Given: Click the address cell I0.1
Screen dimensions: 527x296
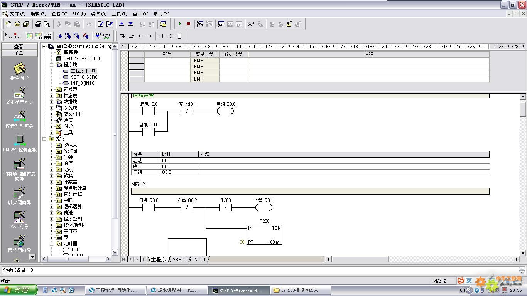Looking at the screenshot, I should [x=179, y=166].
